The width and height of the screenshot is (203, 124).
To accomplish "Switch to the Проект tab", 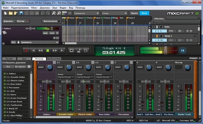I will (9, 59).
